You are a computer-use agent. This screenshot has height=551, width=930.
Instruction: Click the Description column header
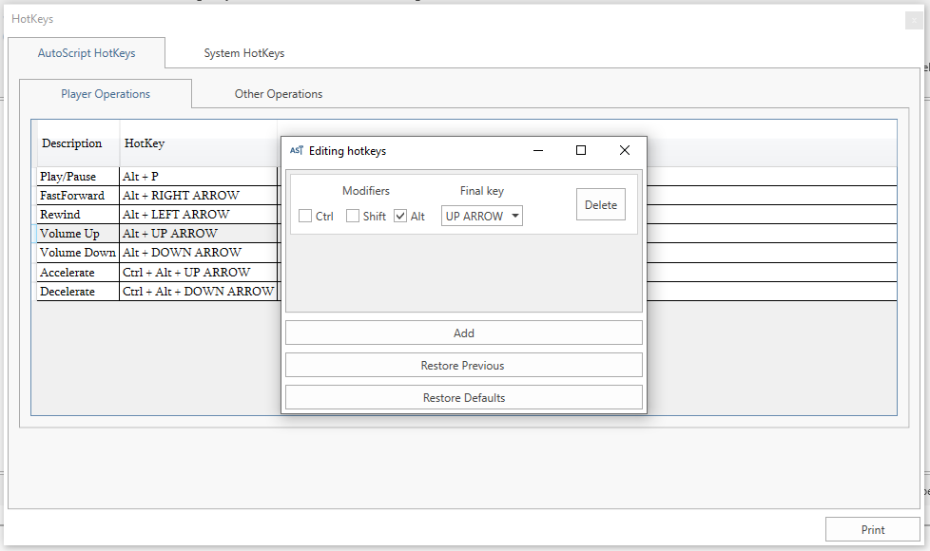79,143
